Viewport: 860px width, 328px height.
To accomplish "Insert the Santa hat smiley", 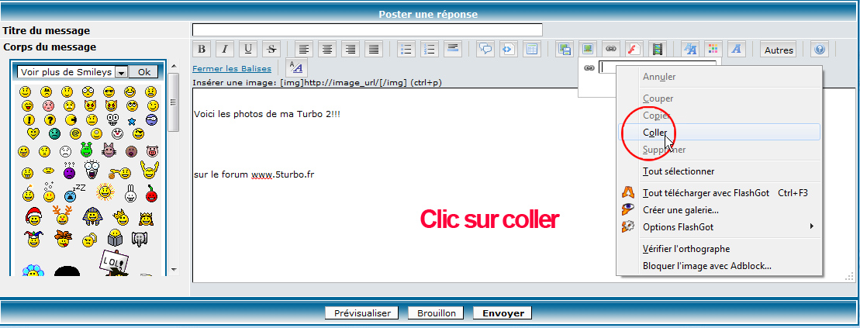I will point(34,216).
